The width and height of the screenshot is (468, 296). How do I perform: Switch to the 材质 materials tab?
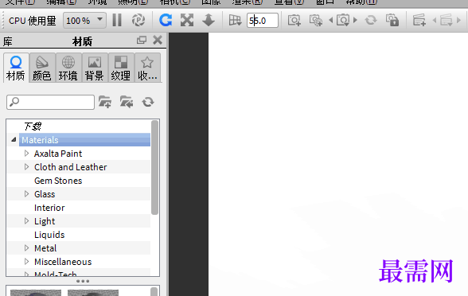coord(16,68)
